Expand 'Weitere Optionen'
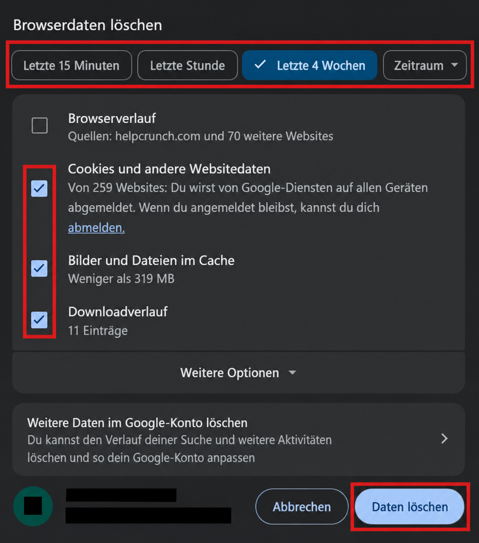Screen dimensions: 479x543 [x=239, y=373]
